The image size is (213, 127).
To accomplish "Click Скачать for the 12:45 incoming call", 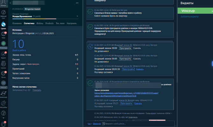I will 137,59.
